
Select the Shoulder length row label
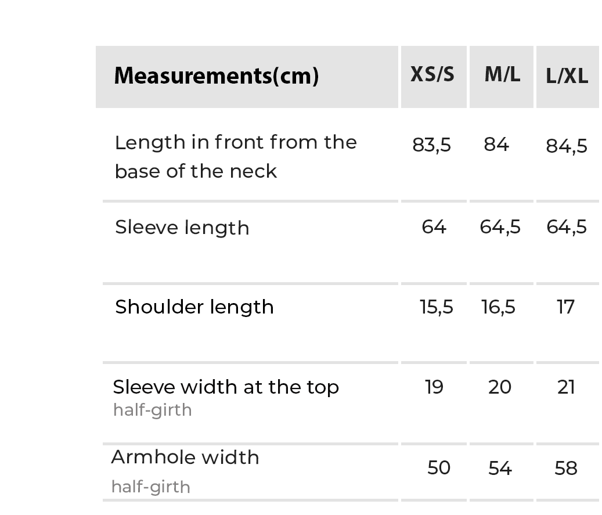click(194, 307)
